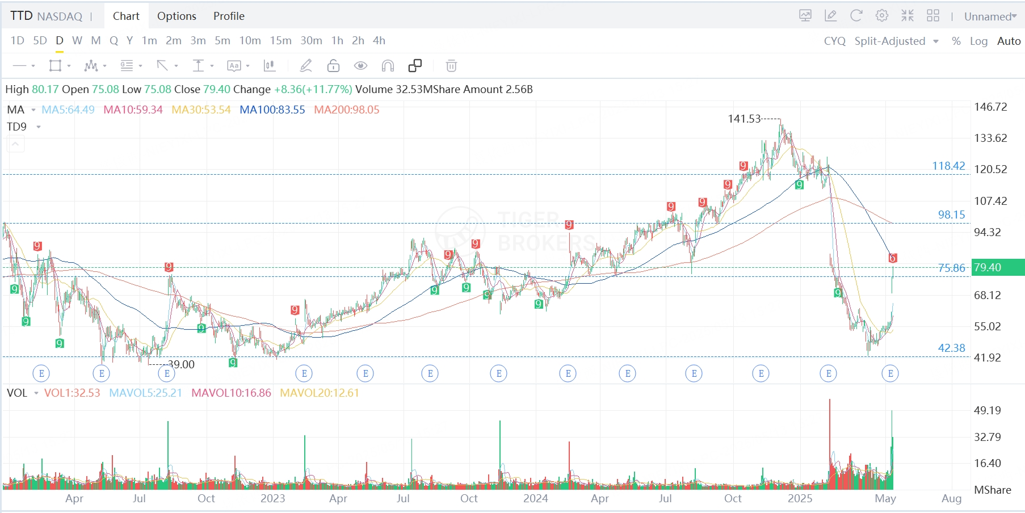Toggle the drawing lock icon
The image size is (1025, 513).
[333, 66]
